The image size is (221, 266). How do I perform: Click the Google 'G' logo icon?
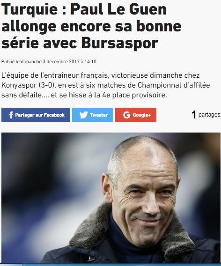point(127,115)
